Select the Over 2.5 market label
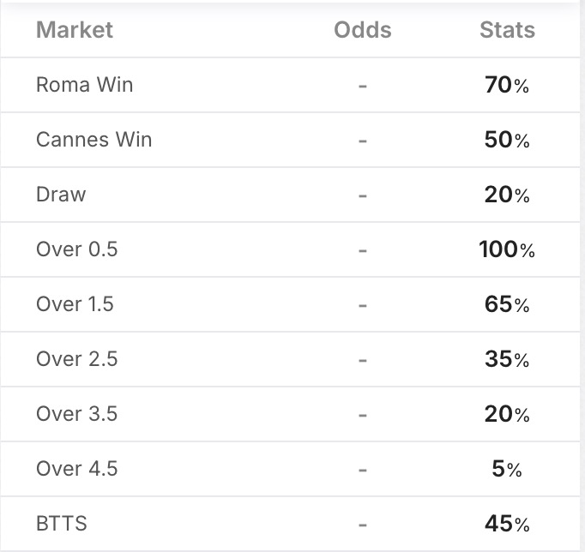Screen dimensions: 585x552 (76, 359)
